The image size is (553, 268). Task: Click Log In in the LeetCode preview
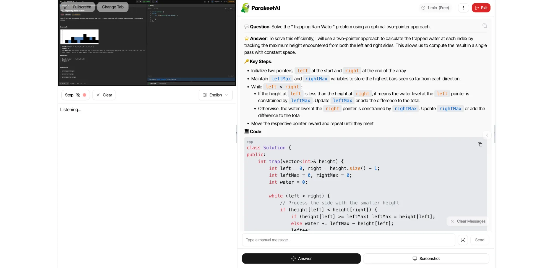click(225, 2)
